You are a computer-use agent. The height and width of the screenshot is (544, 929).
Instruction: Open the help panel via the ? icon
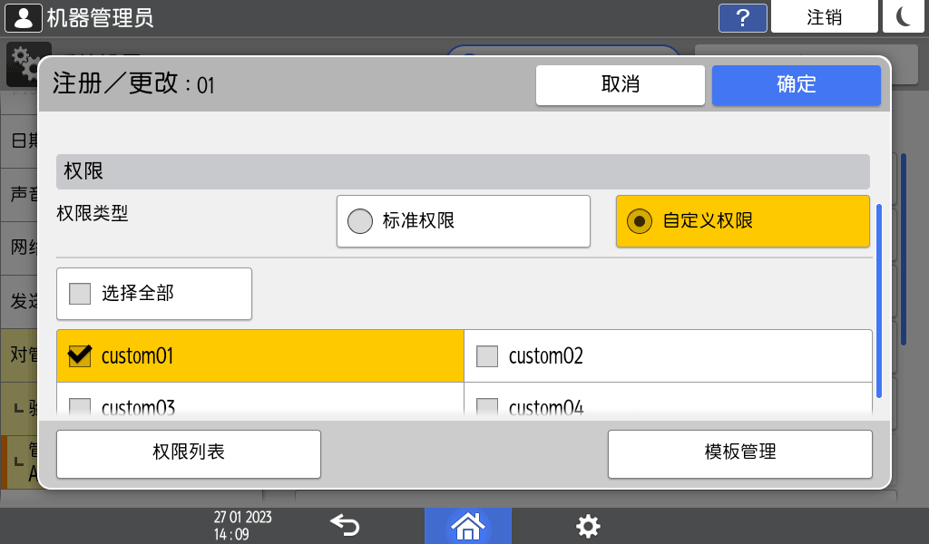click(x=742, y=17)
